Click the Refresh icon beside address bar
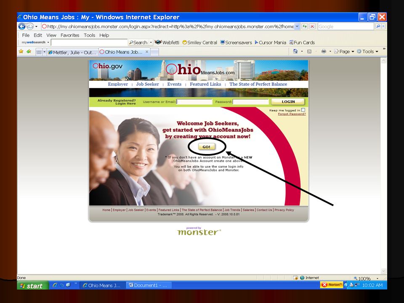Image resolution: width=404 pixels, height=303 pixels. click(305, 26)
